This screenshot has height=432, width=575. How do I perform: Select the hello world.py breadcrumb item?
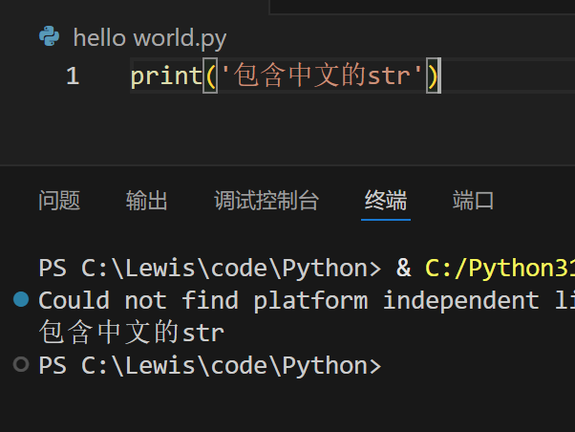pos(150,38)
